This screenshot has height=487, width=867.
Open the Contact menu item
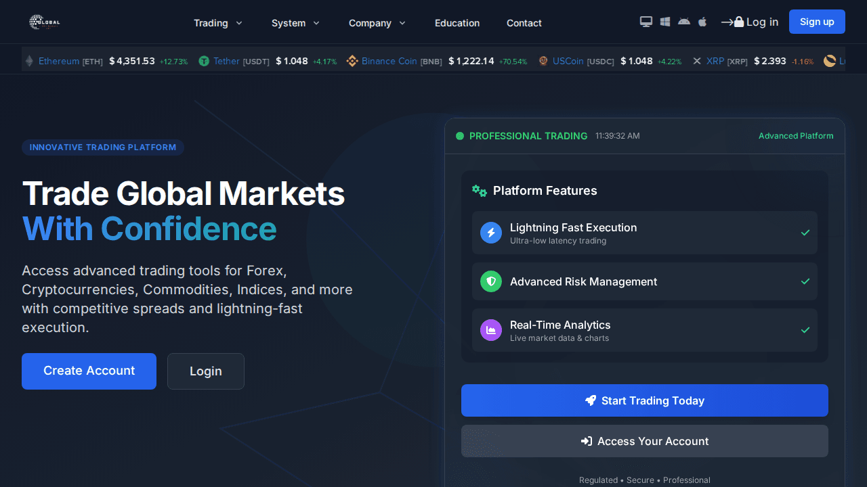524,23
